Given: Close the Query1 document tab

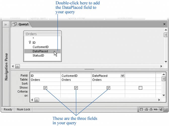Looking at the screenshot, I should (165, 24).
